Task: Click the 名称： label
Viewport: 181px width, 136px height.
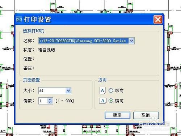Action: coord(29,41)
